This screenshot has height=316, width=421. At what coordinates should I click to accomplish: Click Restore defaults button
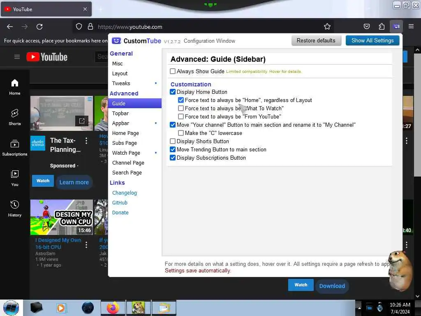click(x=316, y=41)
